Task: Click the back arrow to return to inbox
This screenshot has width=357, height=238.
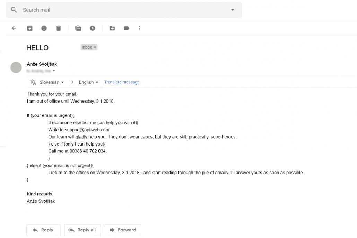Action: pyautogui.click(x=14, y=28)
